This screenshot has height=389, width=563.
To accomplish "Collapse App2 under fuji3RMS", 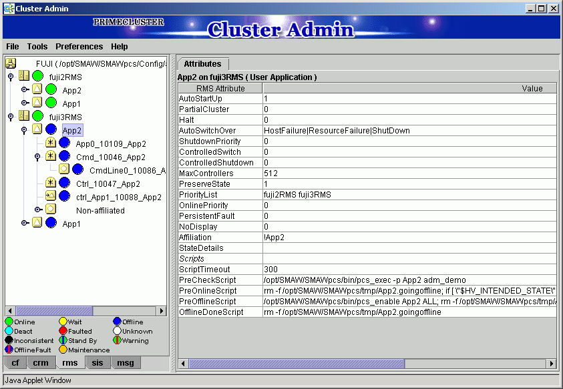I will pyautogui.click(x=24, y=130).
